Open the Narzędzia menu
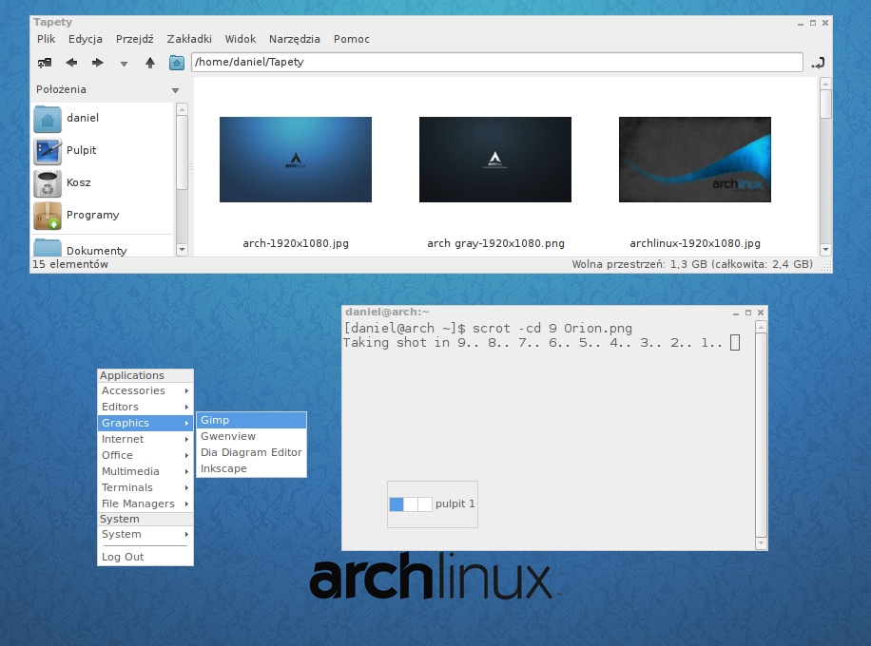Image resolution: width=871 pixels, height=646 pixels. click(x=294, y=39)
